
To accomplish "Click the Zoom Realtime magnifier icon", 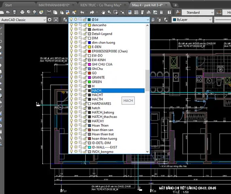I will point(110,12).
